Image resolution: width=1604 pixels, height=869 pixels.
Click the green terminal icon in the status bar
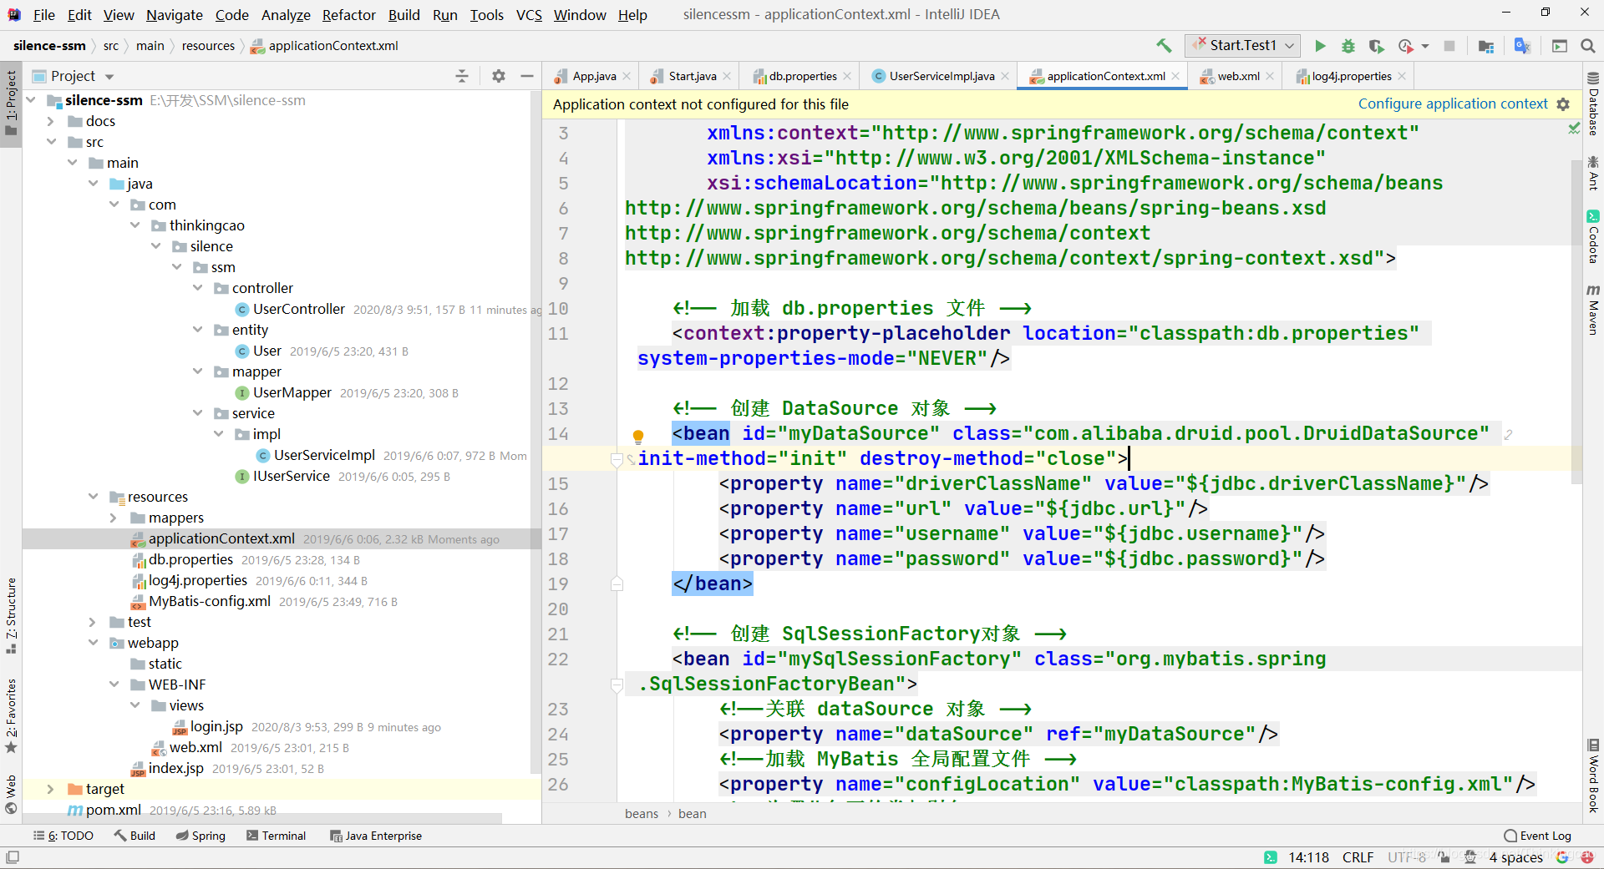pyautogui.click(x=1270, y=857)
